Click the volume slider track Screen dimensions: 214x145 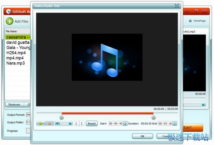click(x=65, y=123)
